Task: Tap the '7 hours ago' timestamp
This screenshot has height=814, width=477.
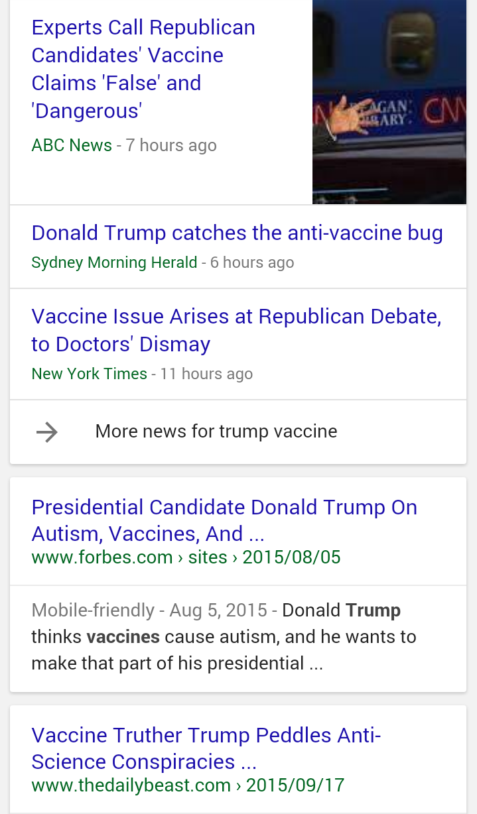Action: 171,145
